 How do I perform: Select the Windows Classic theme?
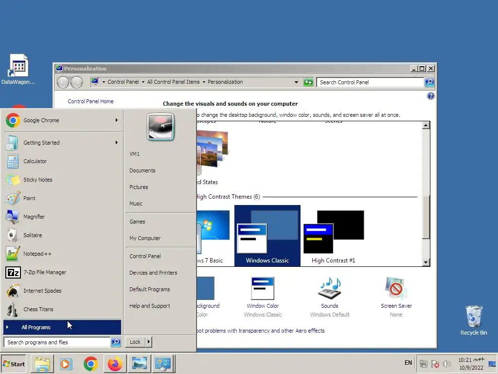[x=267, y=236]
